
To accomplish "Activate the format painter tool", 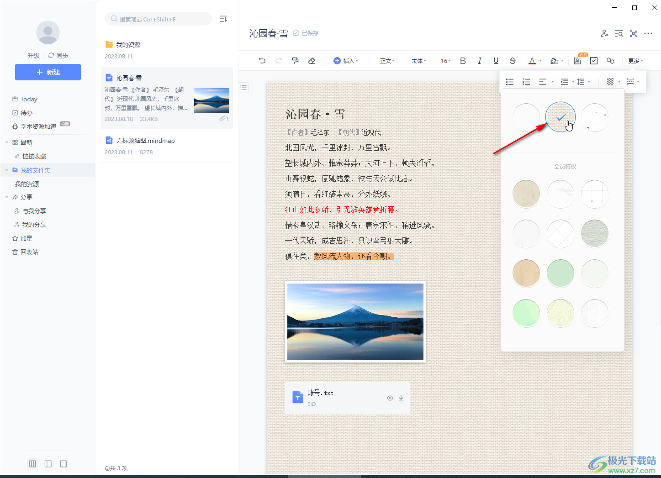I will pyautogui.click(x=295, y=61).
